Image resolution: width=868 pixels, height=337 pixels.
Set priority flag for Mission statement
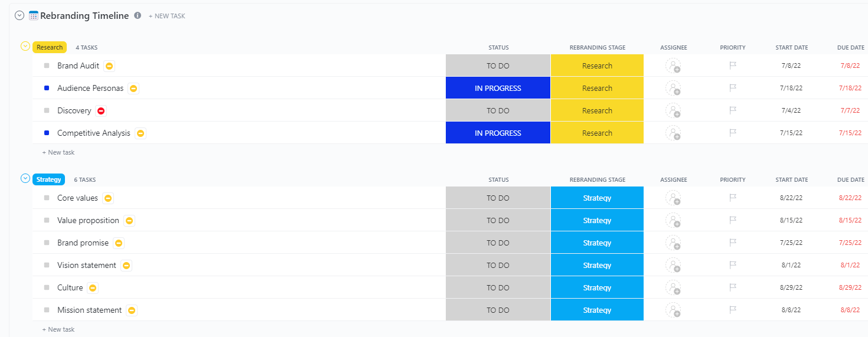[x=733, y=310]
